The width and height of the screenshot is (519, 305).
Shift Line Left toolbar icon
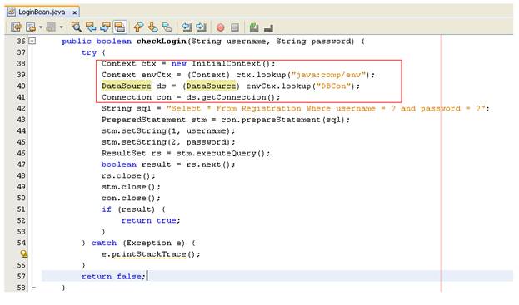(187, 27)
